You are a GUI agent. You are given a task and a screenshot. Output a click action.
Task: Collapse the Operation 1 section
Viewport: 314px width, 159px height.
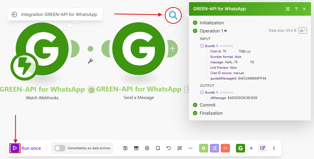225,31
